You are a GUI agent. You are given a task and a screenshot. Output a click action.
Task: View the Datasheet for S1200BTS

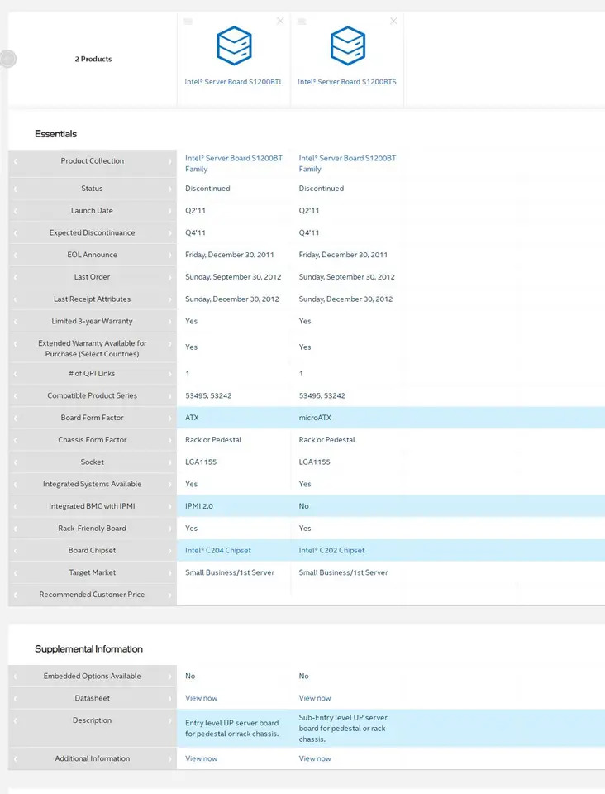pyautogui.click(x=315, y=698)
